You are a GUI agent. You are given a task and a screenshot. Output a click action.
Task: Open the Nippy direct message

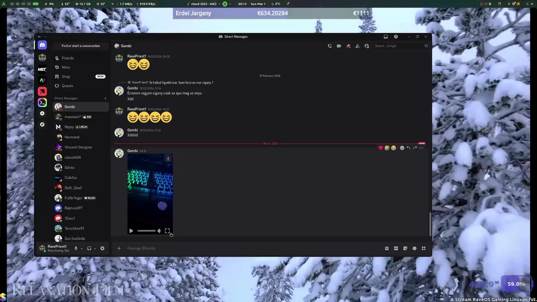pos(81,127)
